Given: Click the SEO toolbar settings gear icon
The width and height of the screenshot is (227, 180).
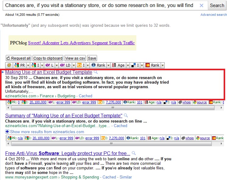Looking at the screenshot, I should (x=9, y=65).
